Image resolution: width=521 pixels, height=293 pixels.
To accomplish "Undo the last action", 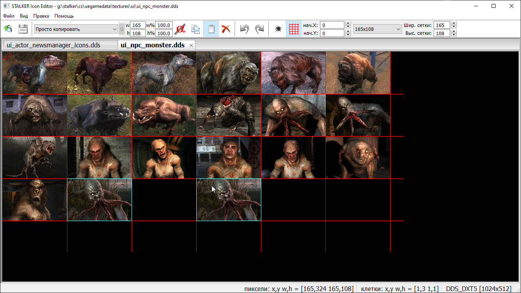I will coord(244,29).
